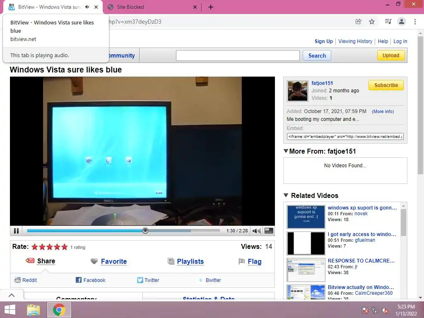Click the Favorite heart icon
The width and height of the screenshot is (424, 318).
(x=94, y=261)
